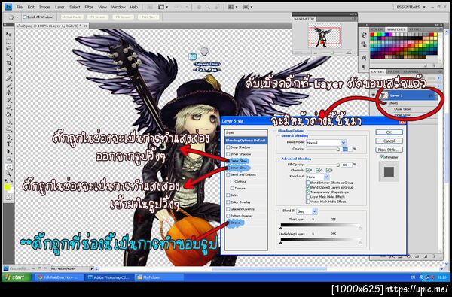The height and width of the screenshot is (297, 452).
Task: Click Cancel in Layer Style dialog
Action: [x=389, y=141]
